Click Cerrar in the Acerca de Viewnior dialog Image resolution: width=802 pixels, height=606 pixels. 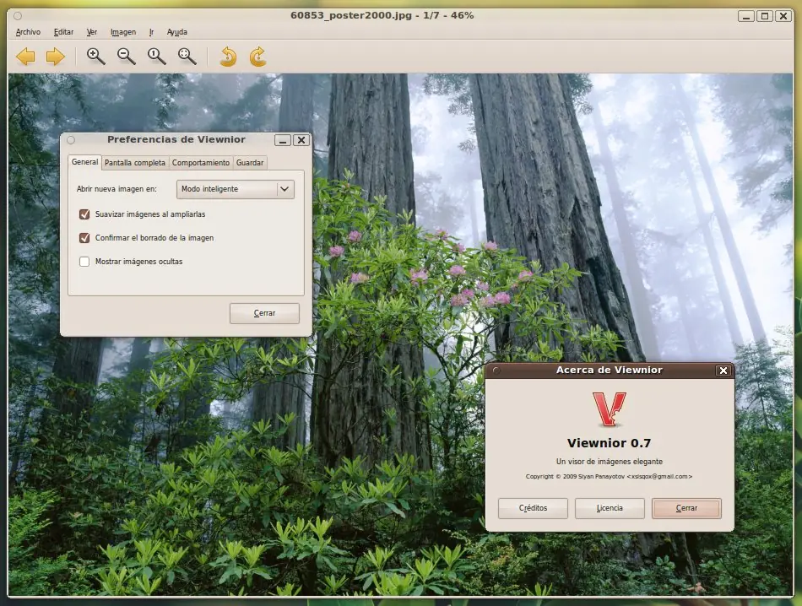point(686,508)
